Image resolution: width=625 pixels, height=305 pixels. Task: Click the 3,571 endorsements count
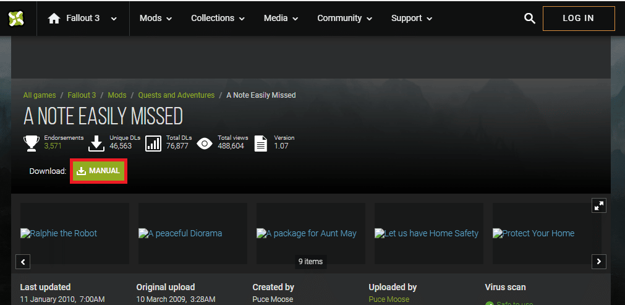[53, 147]
